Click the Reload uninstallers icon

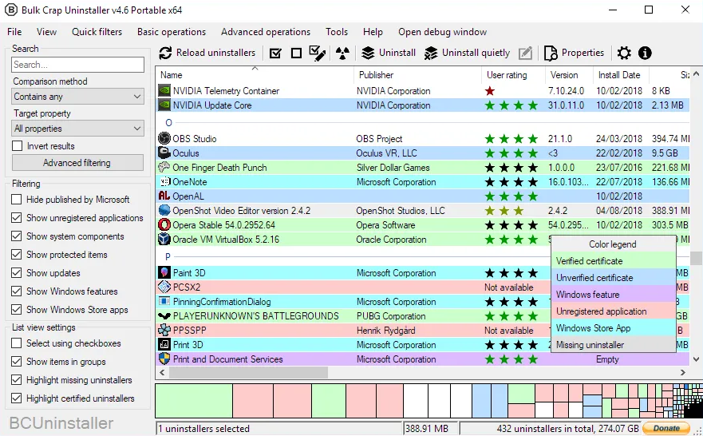(165, 53)
